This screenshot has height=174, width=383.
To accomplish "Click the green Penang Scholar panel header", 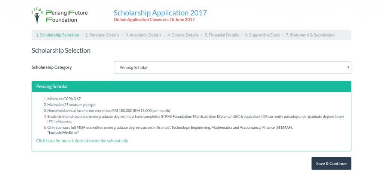I will (191, 86).
